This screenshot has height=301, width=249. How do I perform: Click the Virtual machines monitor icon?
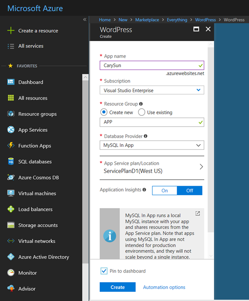click(x=11, y=193)
